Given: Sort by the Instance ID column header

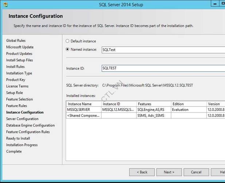Looking at the screenshot, I should [119, 104].
